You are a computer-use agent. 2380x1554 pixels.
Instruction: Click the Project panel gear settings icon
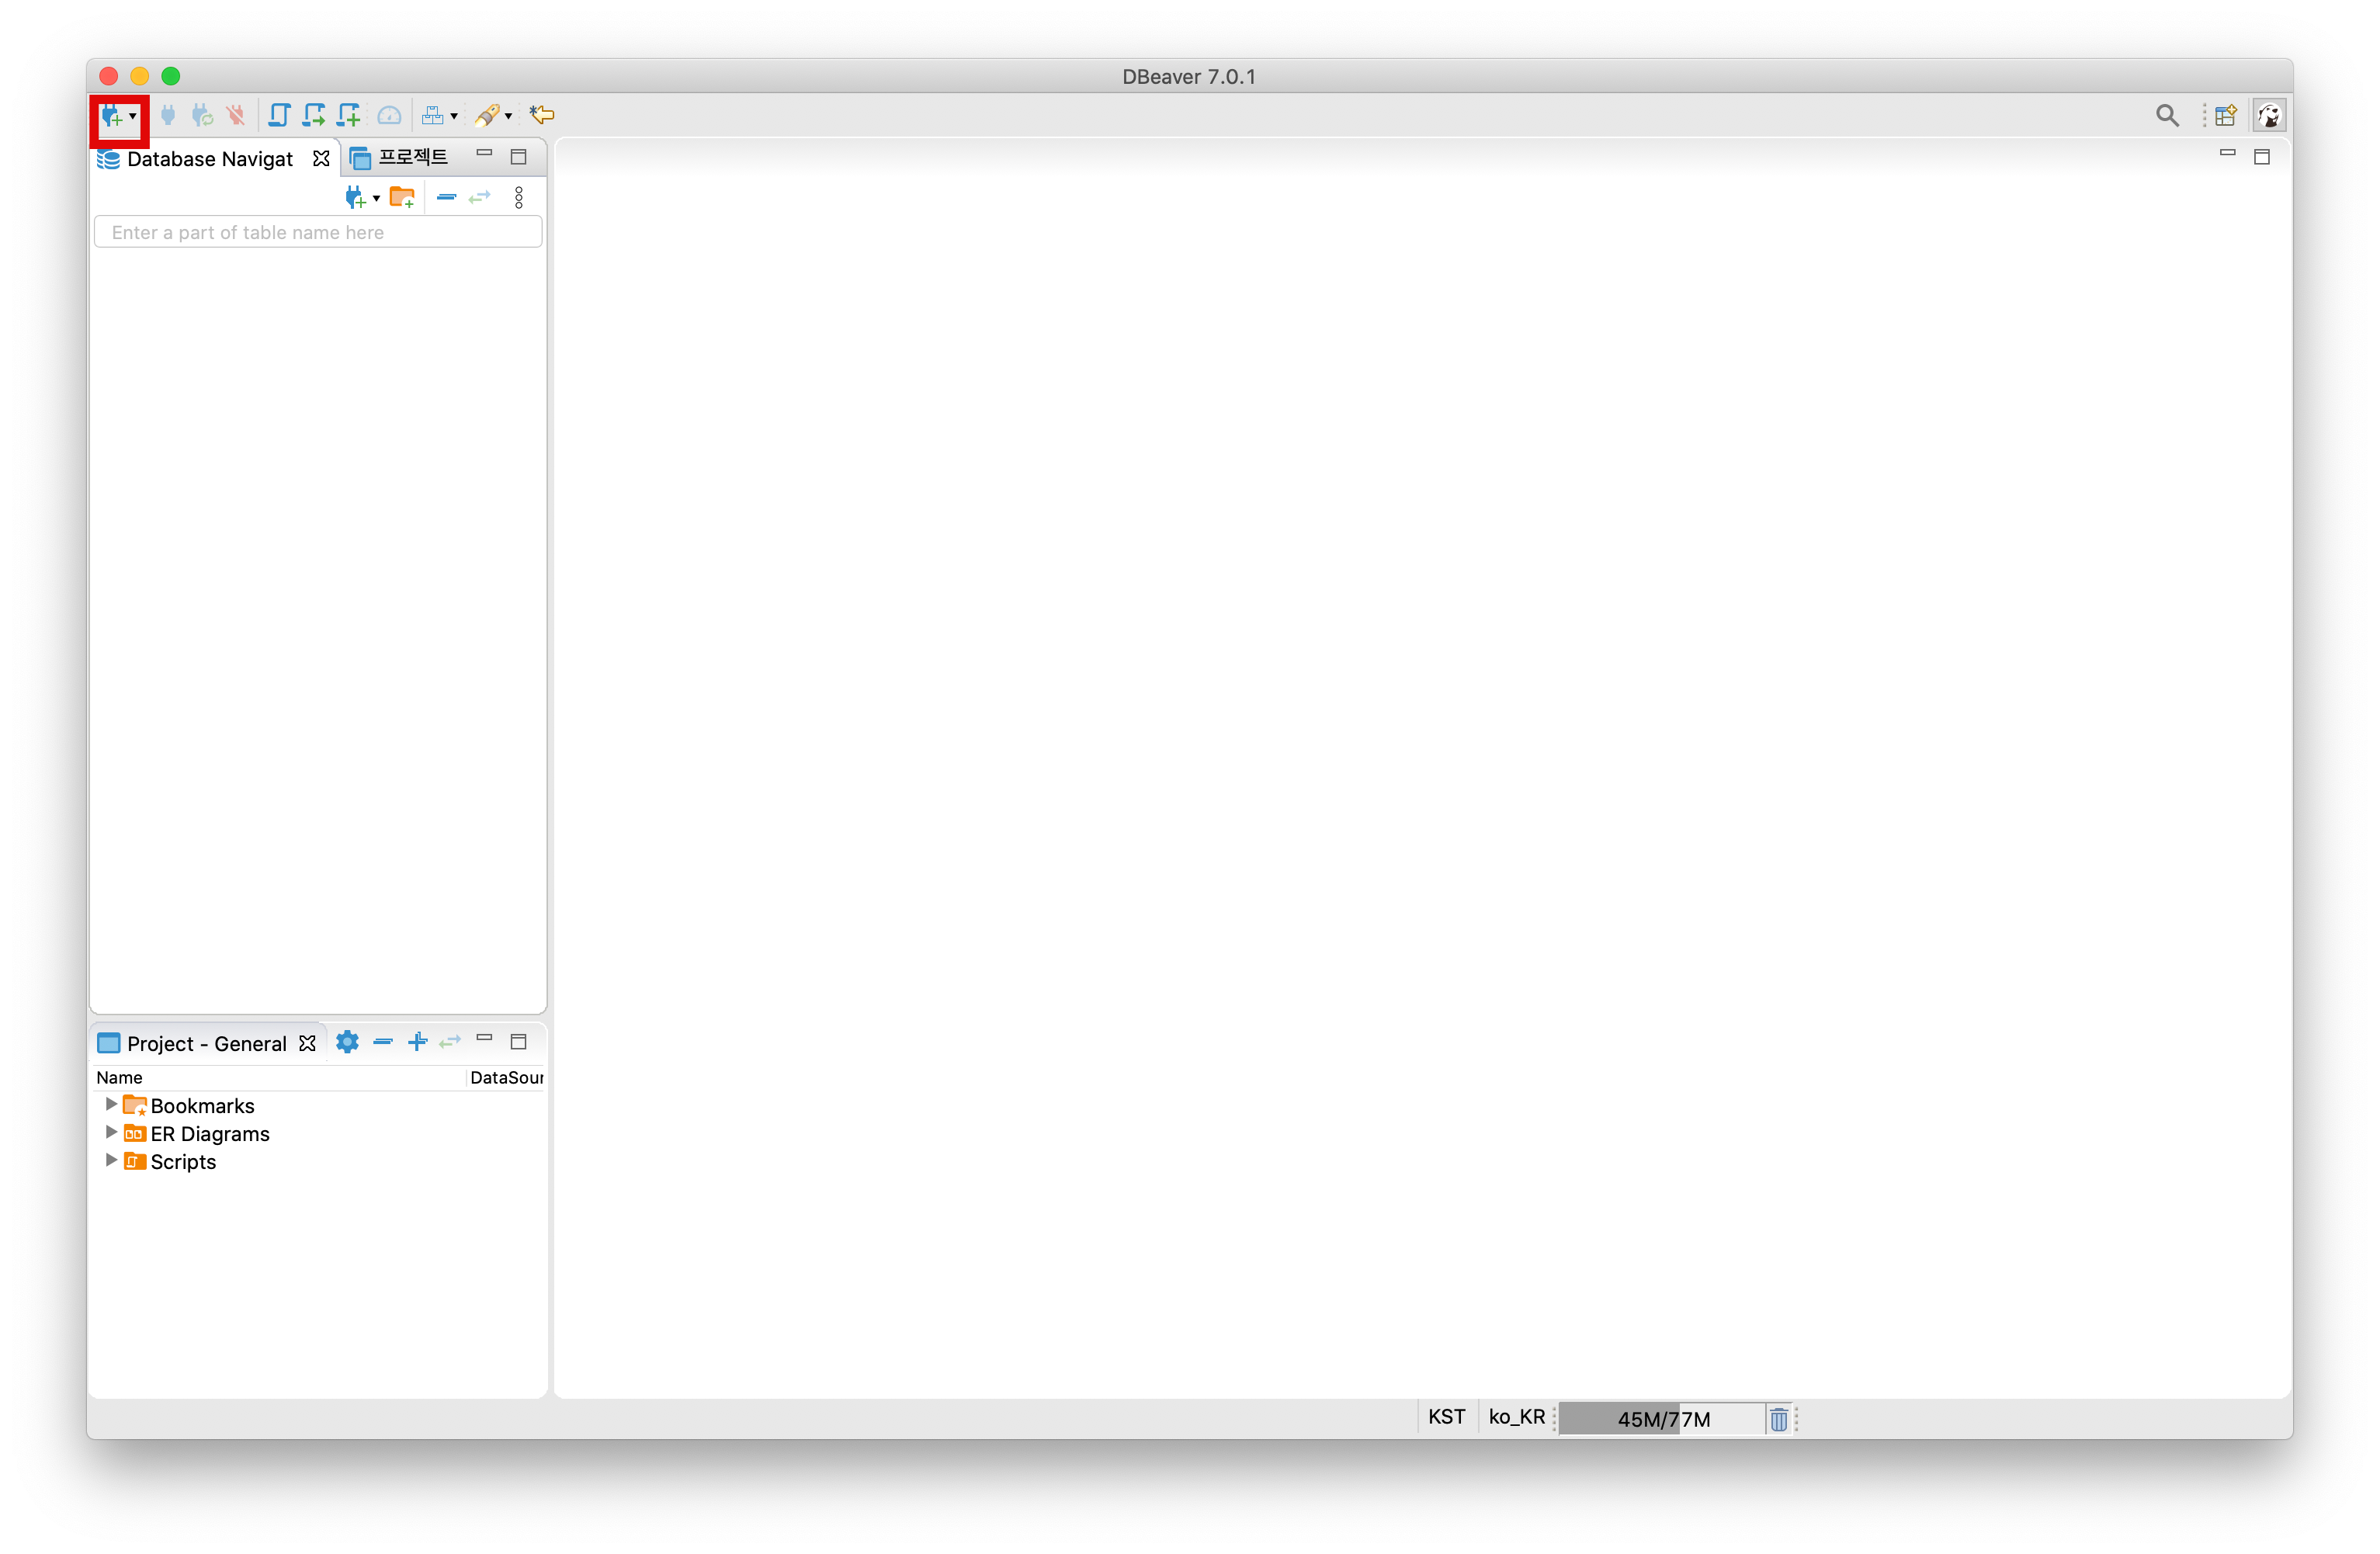click(x=347, y=1042)
